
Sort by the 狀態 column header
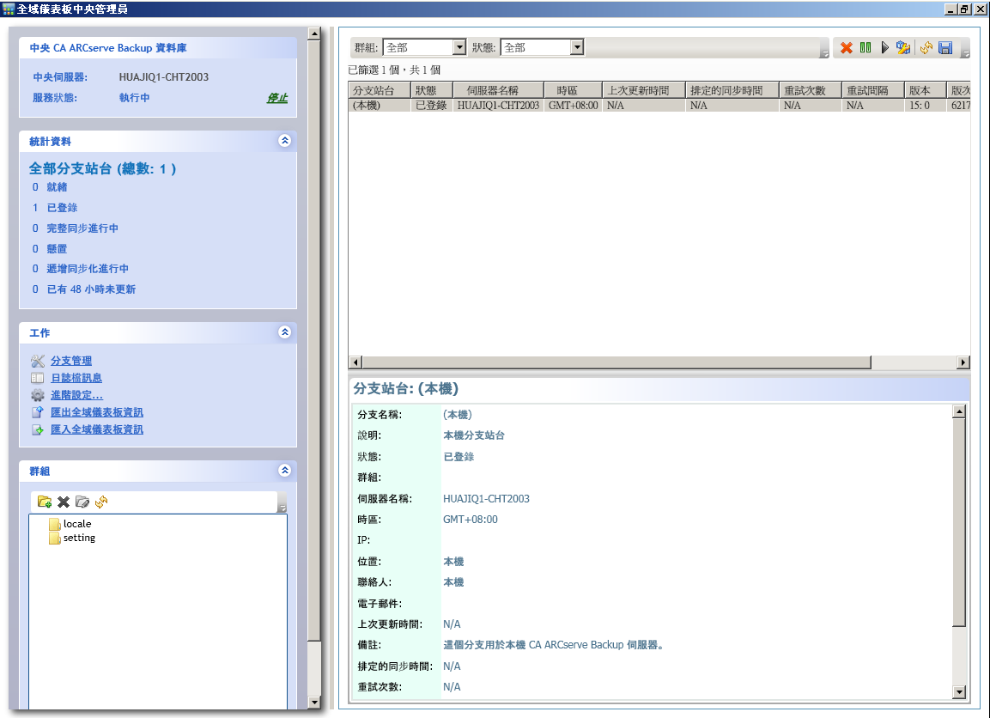432,90
